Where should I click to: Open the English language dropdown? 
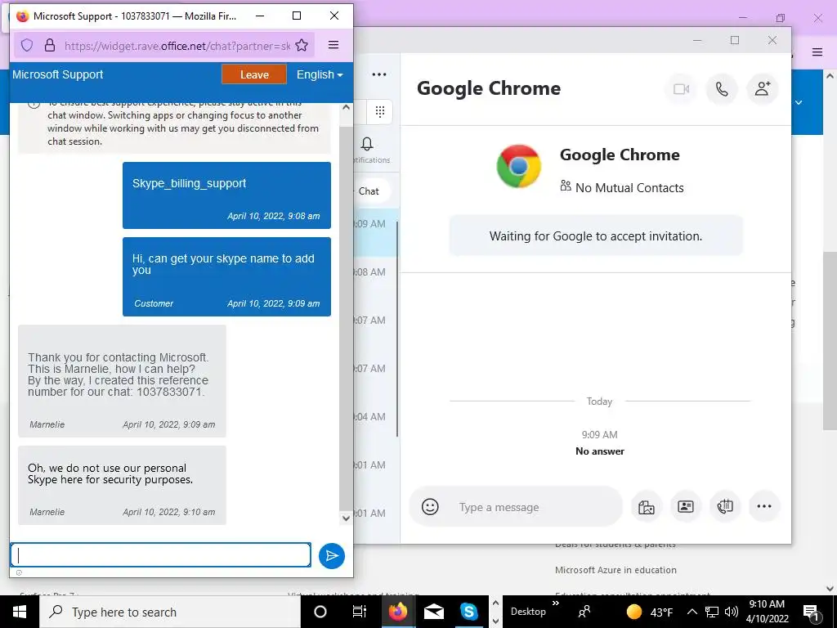coord(320,74)
